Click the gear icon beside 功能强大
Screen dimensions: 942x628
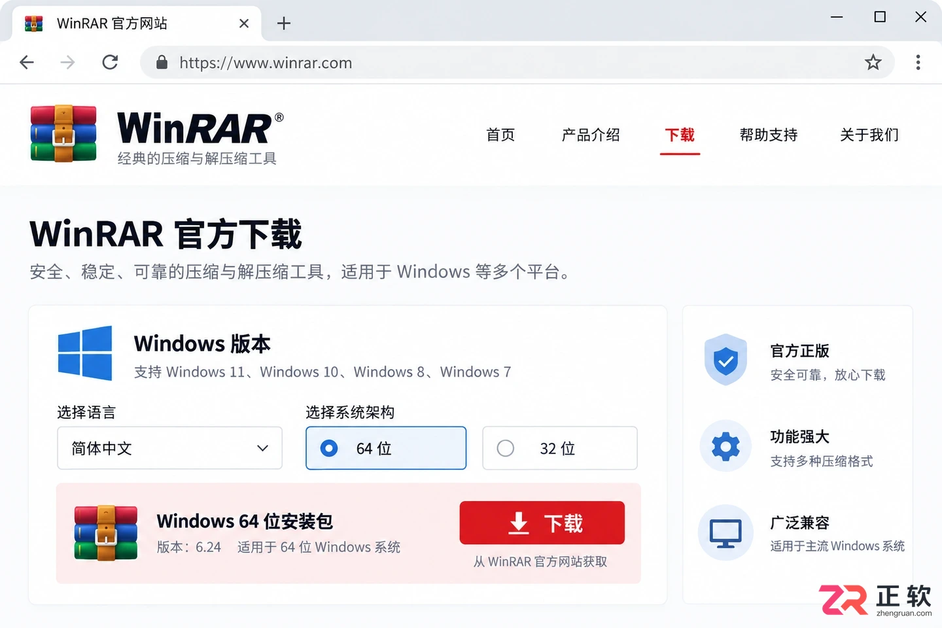coord(725,446)
